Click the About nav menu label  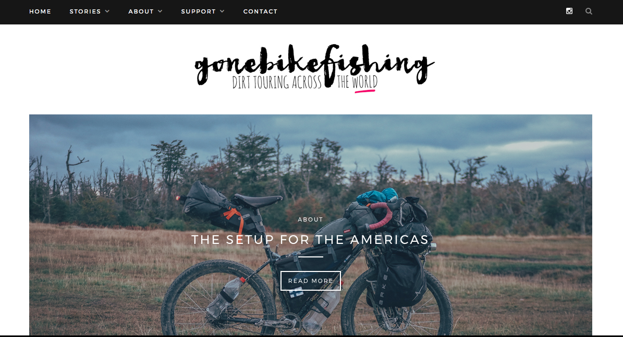141,11
